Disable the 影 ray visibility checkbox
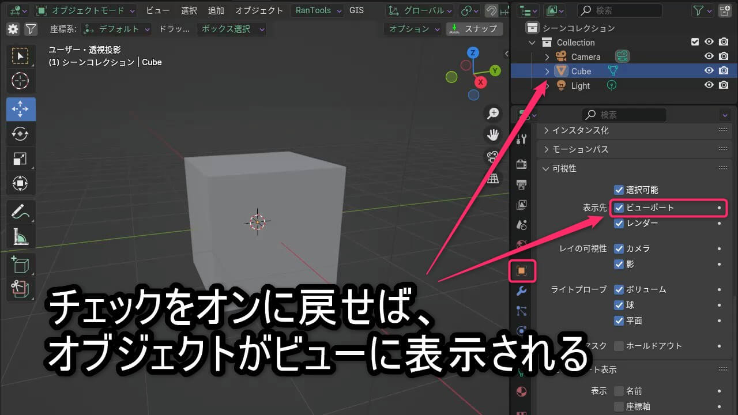This screenshot has width=738, height=415. coord(619,264)
